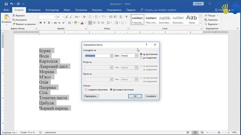The height and width of the screenshot is (135, 241).
Task: Justify the text in the paragraph group
Action: click(x=103, y=22)
